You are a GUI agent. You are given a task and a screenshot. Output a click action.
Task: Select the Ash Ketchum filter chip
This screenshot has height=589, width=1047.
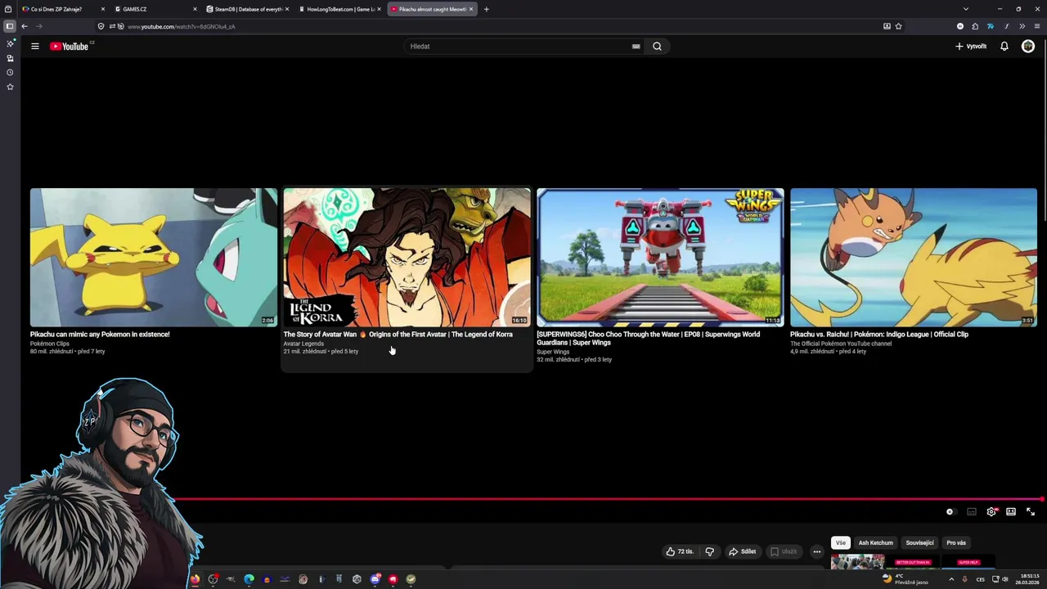[x=875, y=543]
